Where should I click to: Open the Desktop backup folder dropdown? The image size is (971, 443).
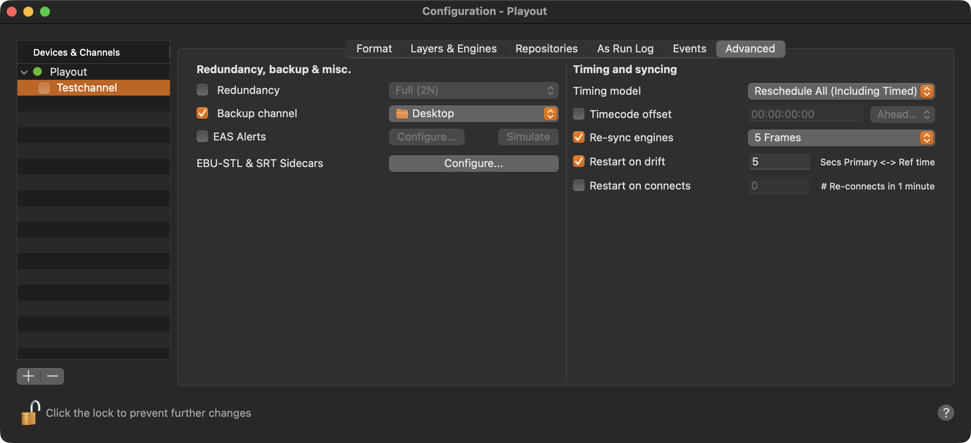coord(473,113)
